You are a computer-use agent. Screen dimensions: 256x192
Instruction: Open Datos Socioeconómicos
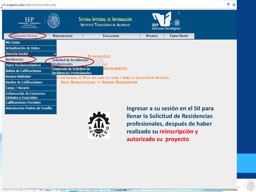pos(28,65)
